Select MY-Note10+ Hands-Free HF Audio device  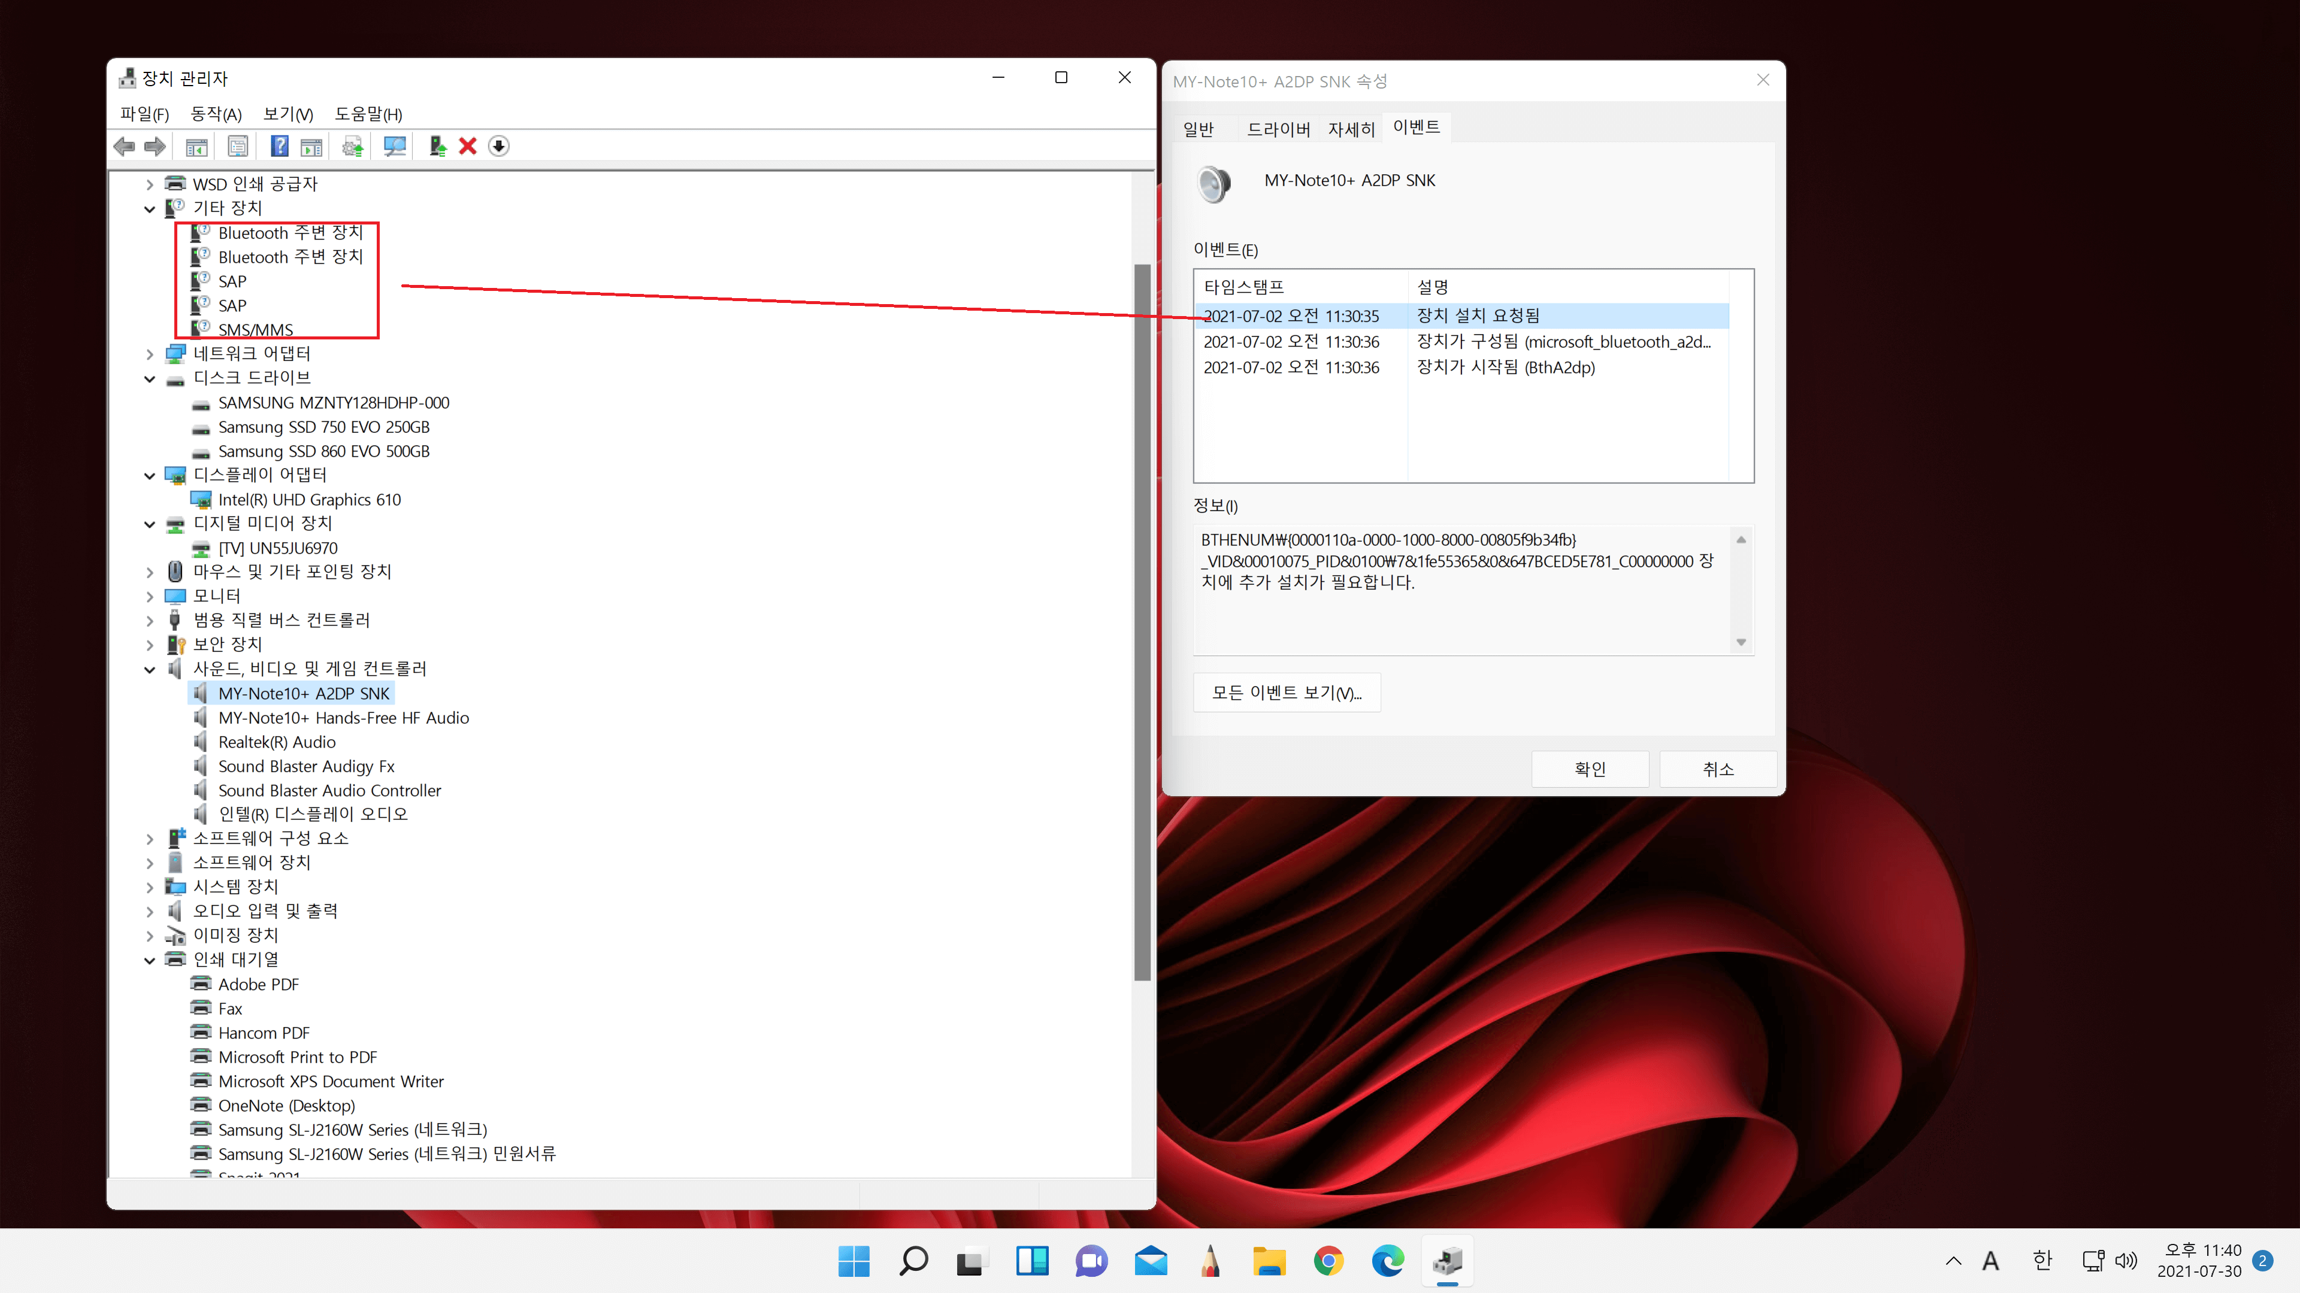pyautogui.click(x=344, y=718)
